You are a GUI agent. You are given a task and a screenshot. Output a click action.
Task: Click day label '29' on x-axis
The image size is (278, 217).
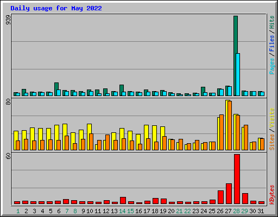click(244, 211)
